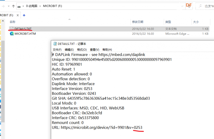Click 文本文档 type cell
This screenshot has height=139, width=214.
pyautogui.click(x=171, y=29)
